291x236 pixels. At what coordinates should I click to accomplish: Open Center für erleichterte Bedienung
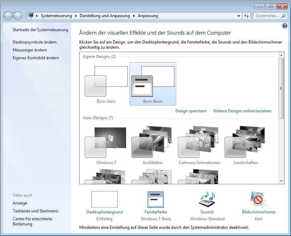(32, 221)
